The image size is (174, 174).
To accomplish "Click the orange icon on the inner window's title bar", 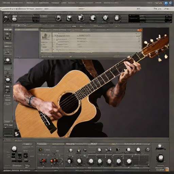I will coord(139,30).
